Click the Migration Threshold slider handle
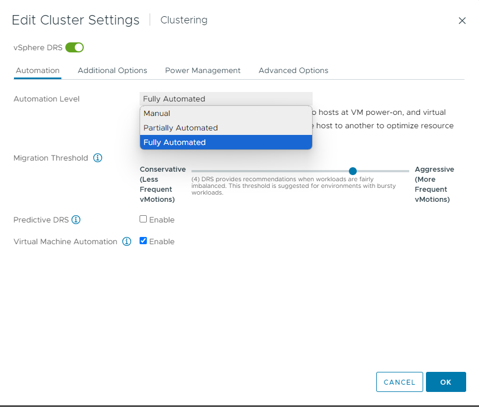The image size is (479, 407). 353,171
